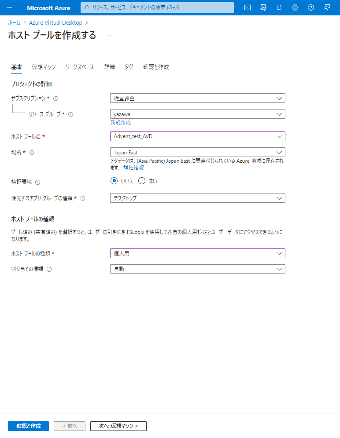
Task: Select はい for 検証環境
Action: pos(142,181)
